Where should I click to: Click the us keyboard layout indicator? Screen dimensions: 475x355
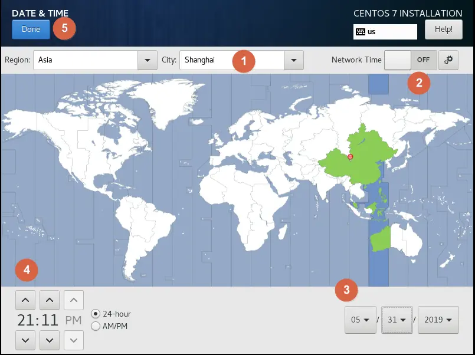tap(385, 32)
